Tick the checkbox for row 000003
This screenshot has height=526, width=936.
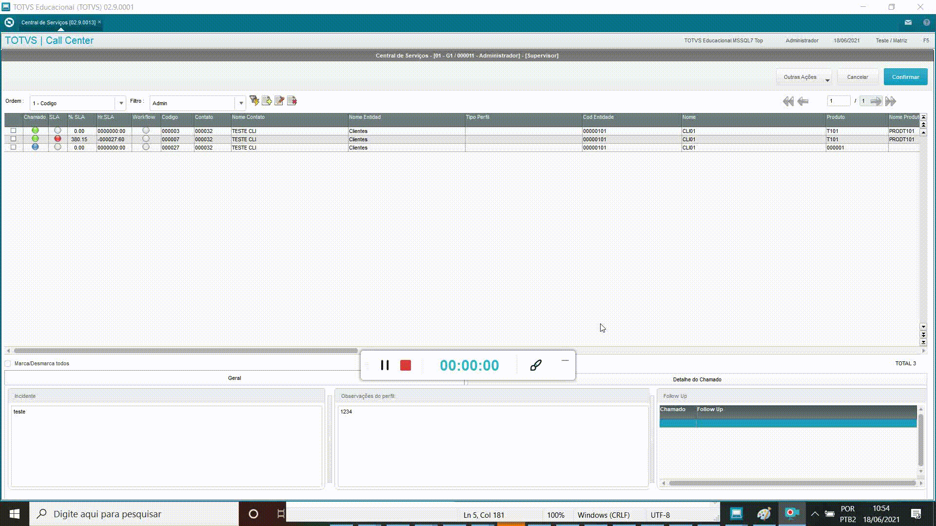pos(14,131)
